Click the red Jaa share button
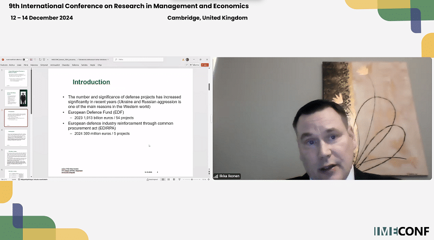This screenshot has height=240, width=434. coord(205,64)
